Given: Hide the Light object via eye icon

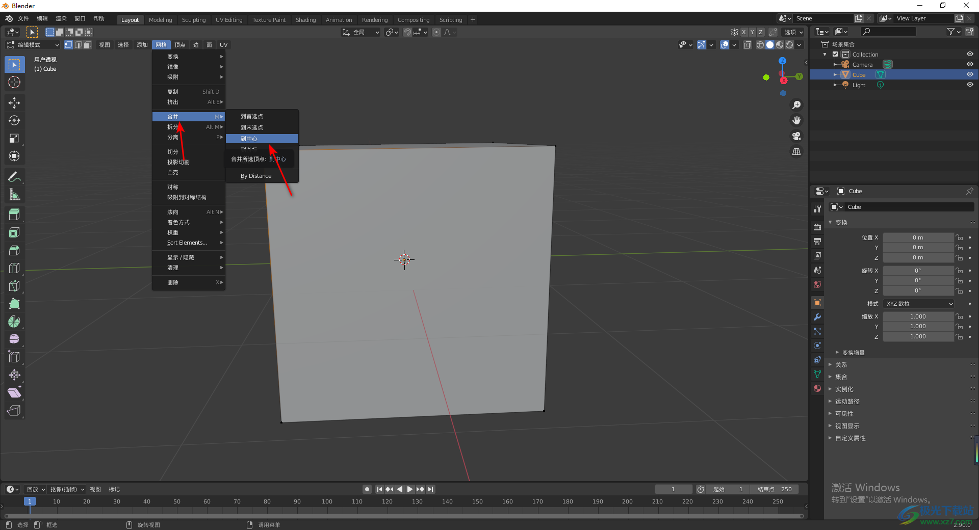Looking at the screenshot, I should (x=970, y=85).
